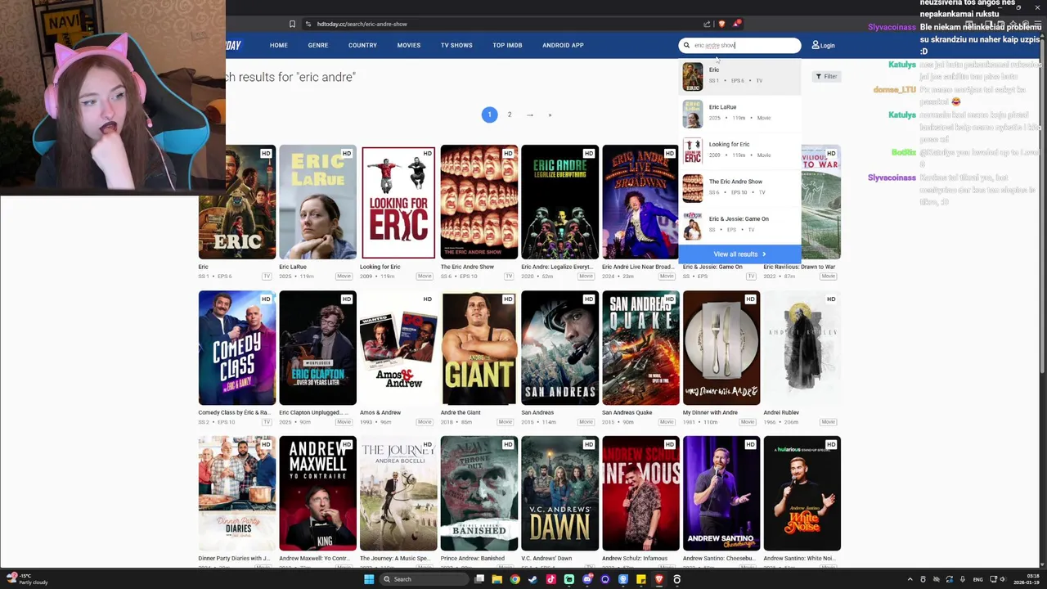Screen dimensions: 1047x589
Task: Open the Filter options
Action: (x=826, y=76)
